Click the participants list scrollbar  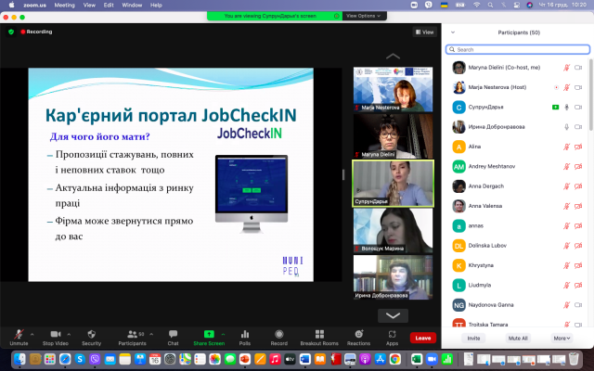(591, 95)
